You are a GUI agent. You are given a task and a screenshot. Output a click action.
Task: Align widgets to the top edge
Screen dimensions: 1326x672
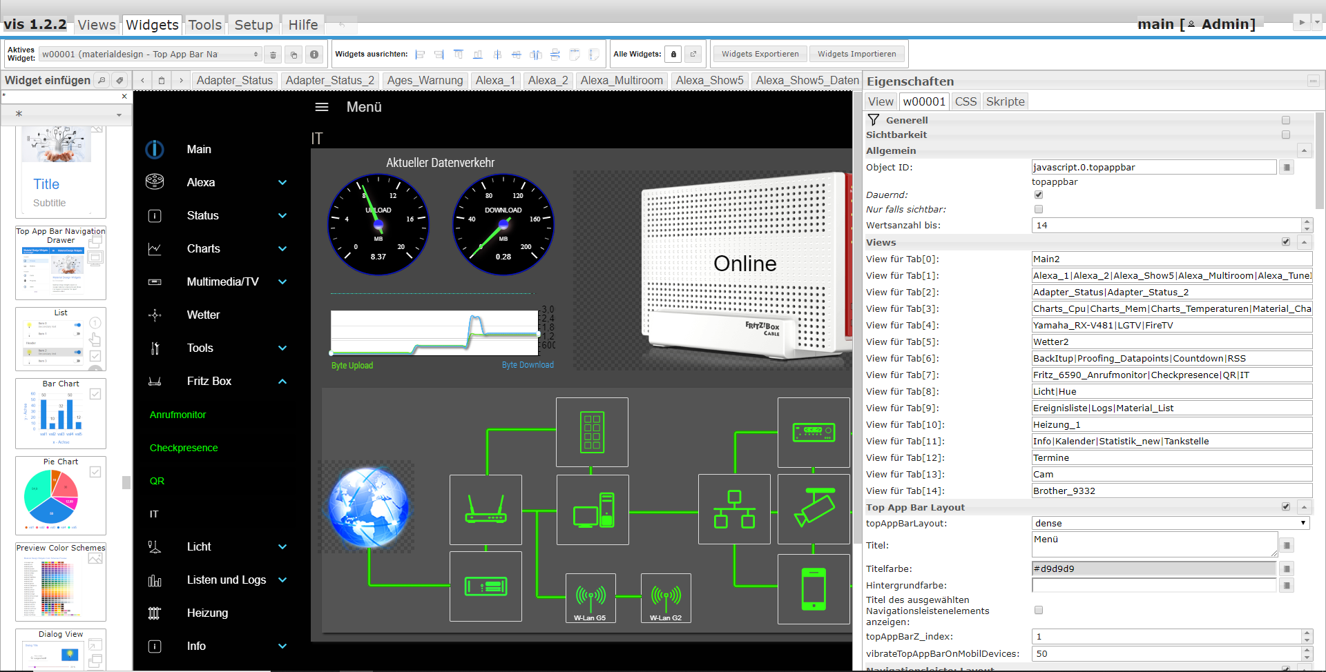[459, 55]
